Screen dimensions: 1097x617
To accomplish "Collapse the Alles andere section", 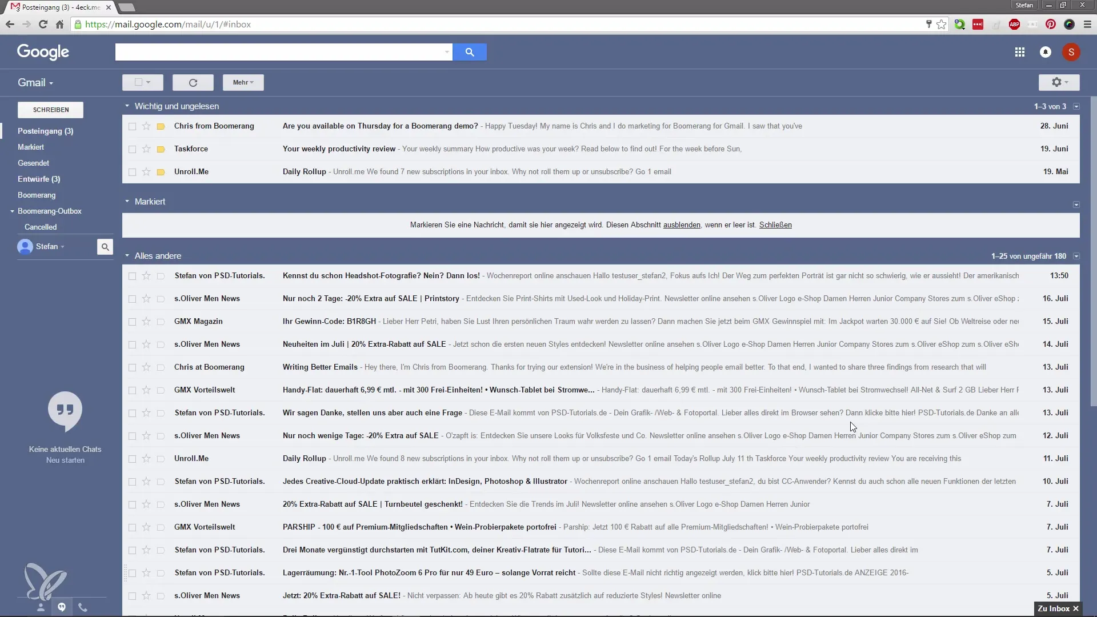I will (127, 256).
